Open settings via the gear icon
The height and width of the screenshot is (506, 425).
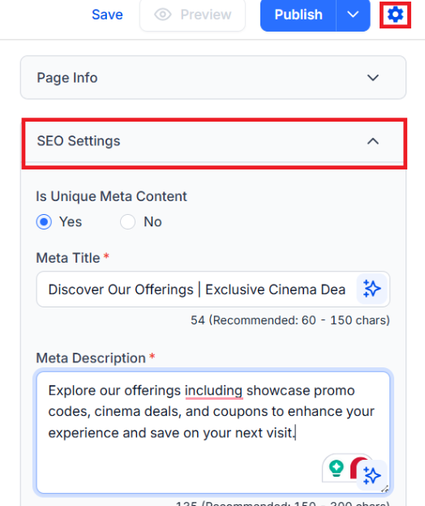tap(395, 15)
